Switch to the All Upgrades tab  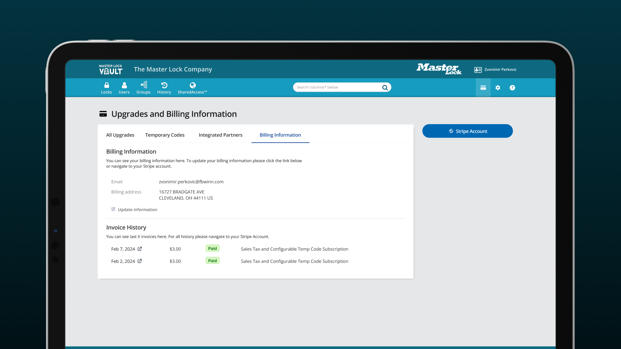120,135
